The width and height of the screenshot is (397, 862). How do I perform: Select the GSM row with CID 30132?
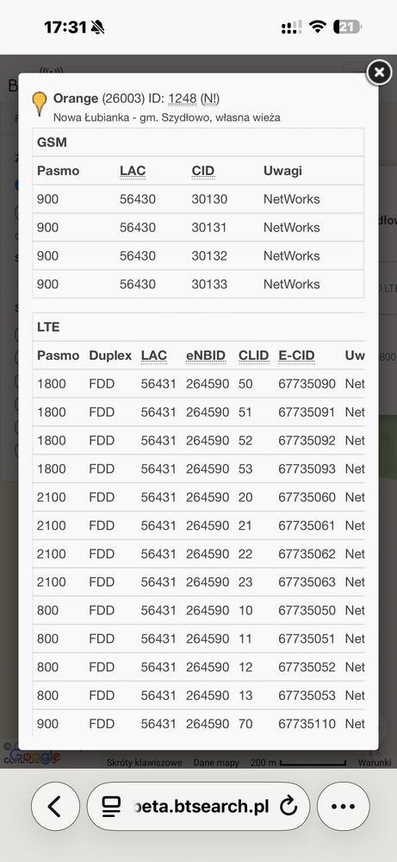[198, 255]
